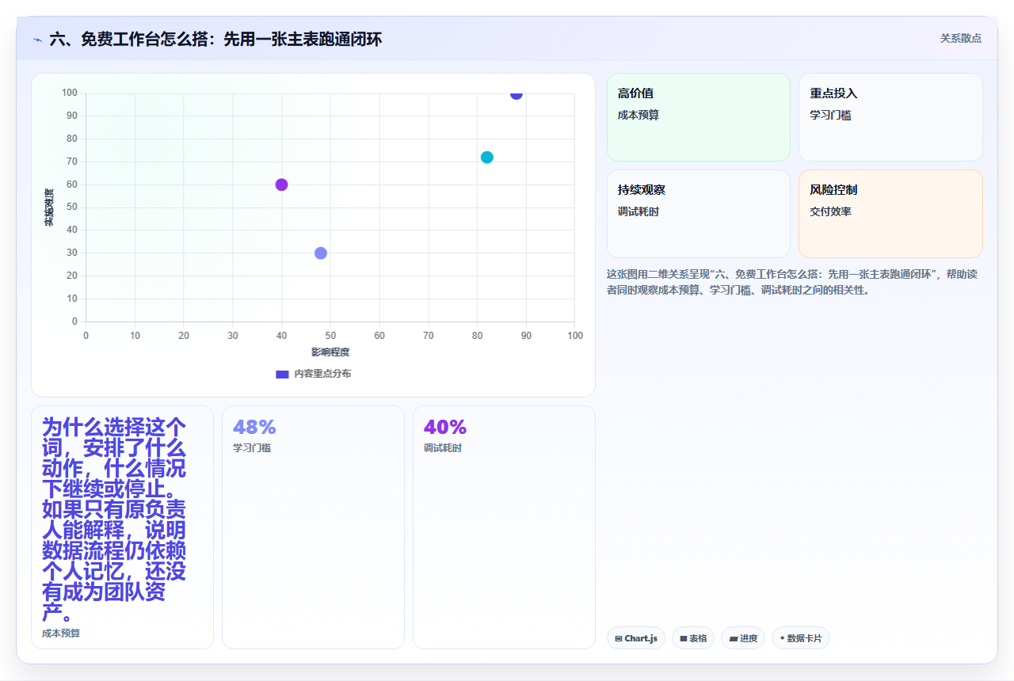Click the 关系散点 label in header
1014x681 pixels.
(x=960, y=38)
